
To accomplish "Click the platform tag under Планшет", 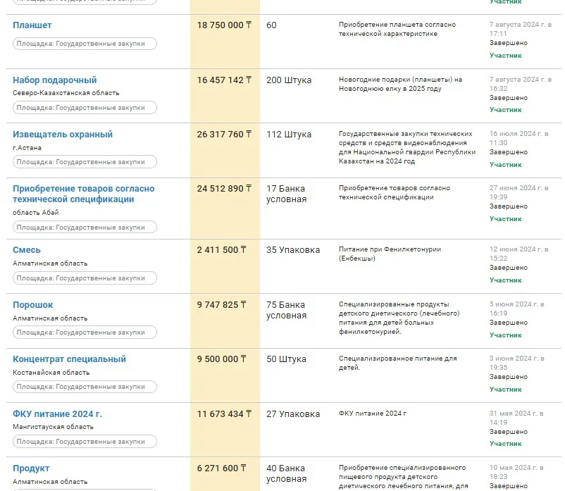I will pos(85,44).
